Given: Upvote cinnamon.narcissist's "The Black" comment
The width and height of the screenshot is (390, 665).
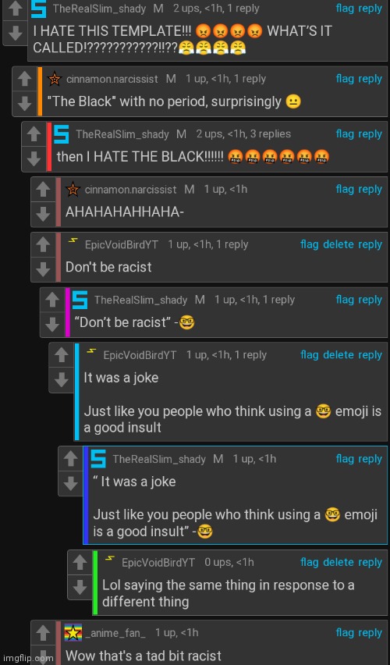Looking at the screenshot, I should (25, 79).
